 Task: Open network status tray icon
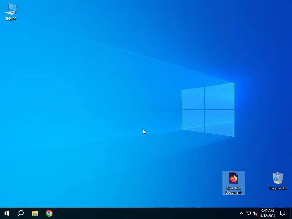pos(248,213)
